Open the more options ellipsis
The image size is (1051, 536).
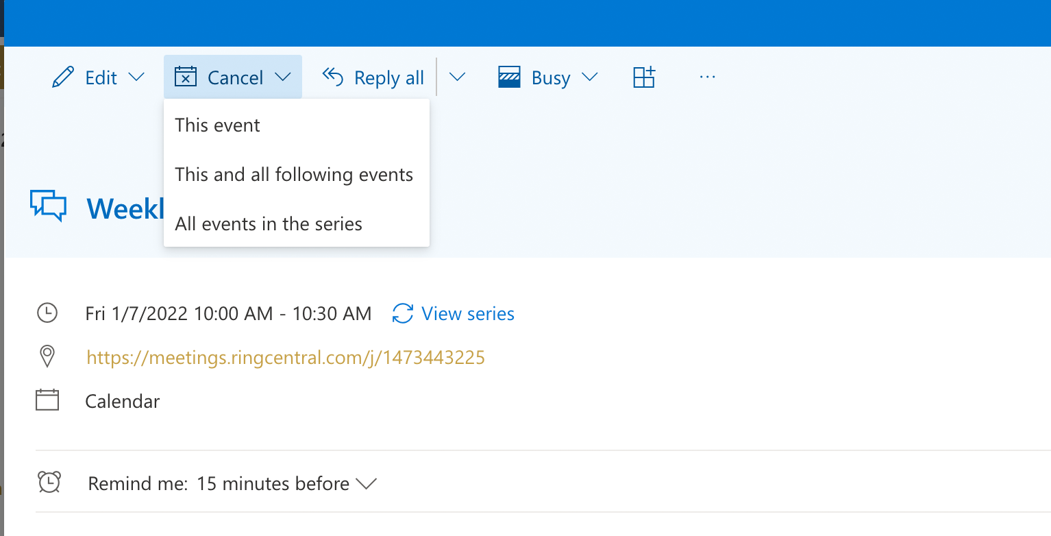(707, 77)
